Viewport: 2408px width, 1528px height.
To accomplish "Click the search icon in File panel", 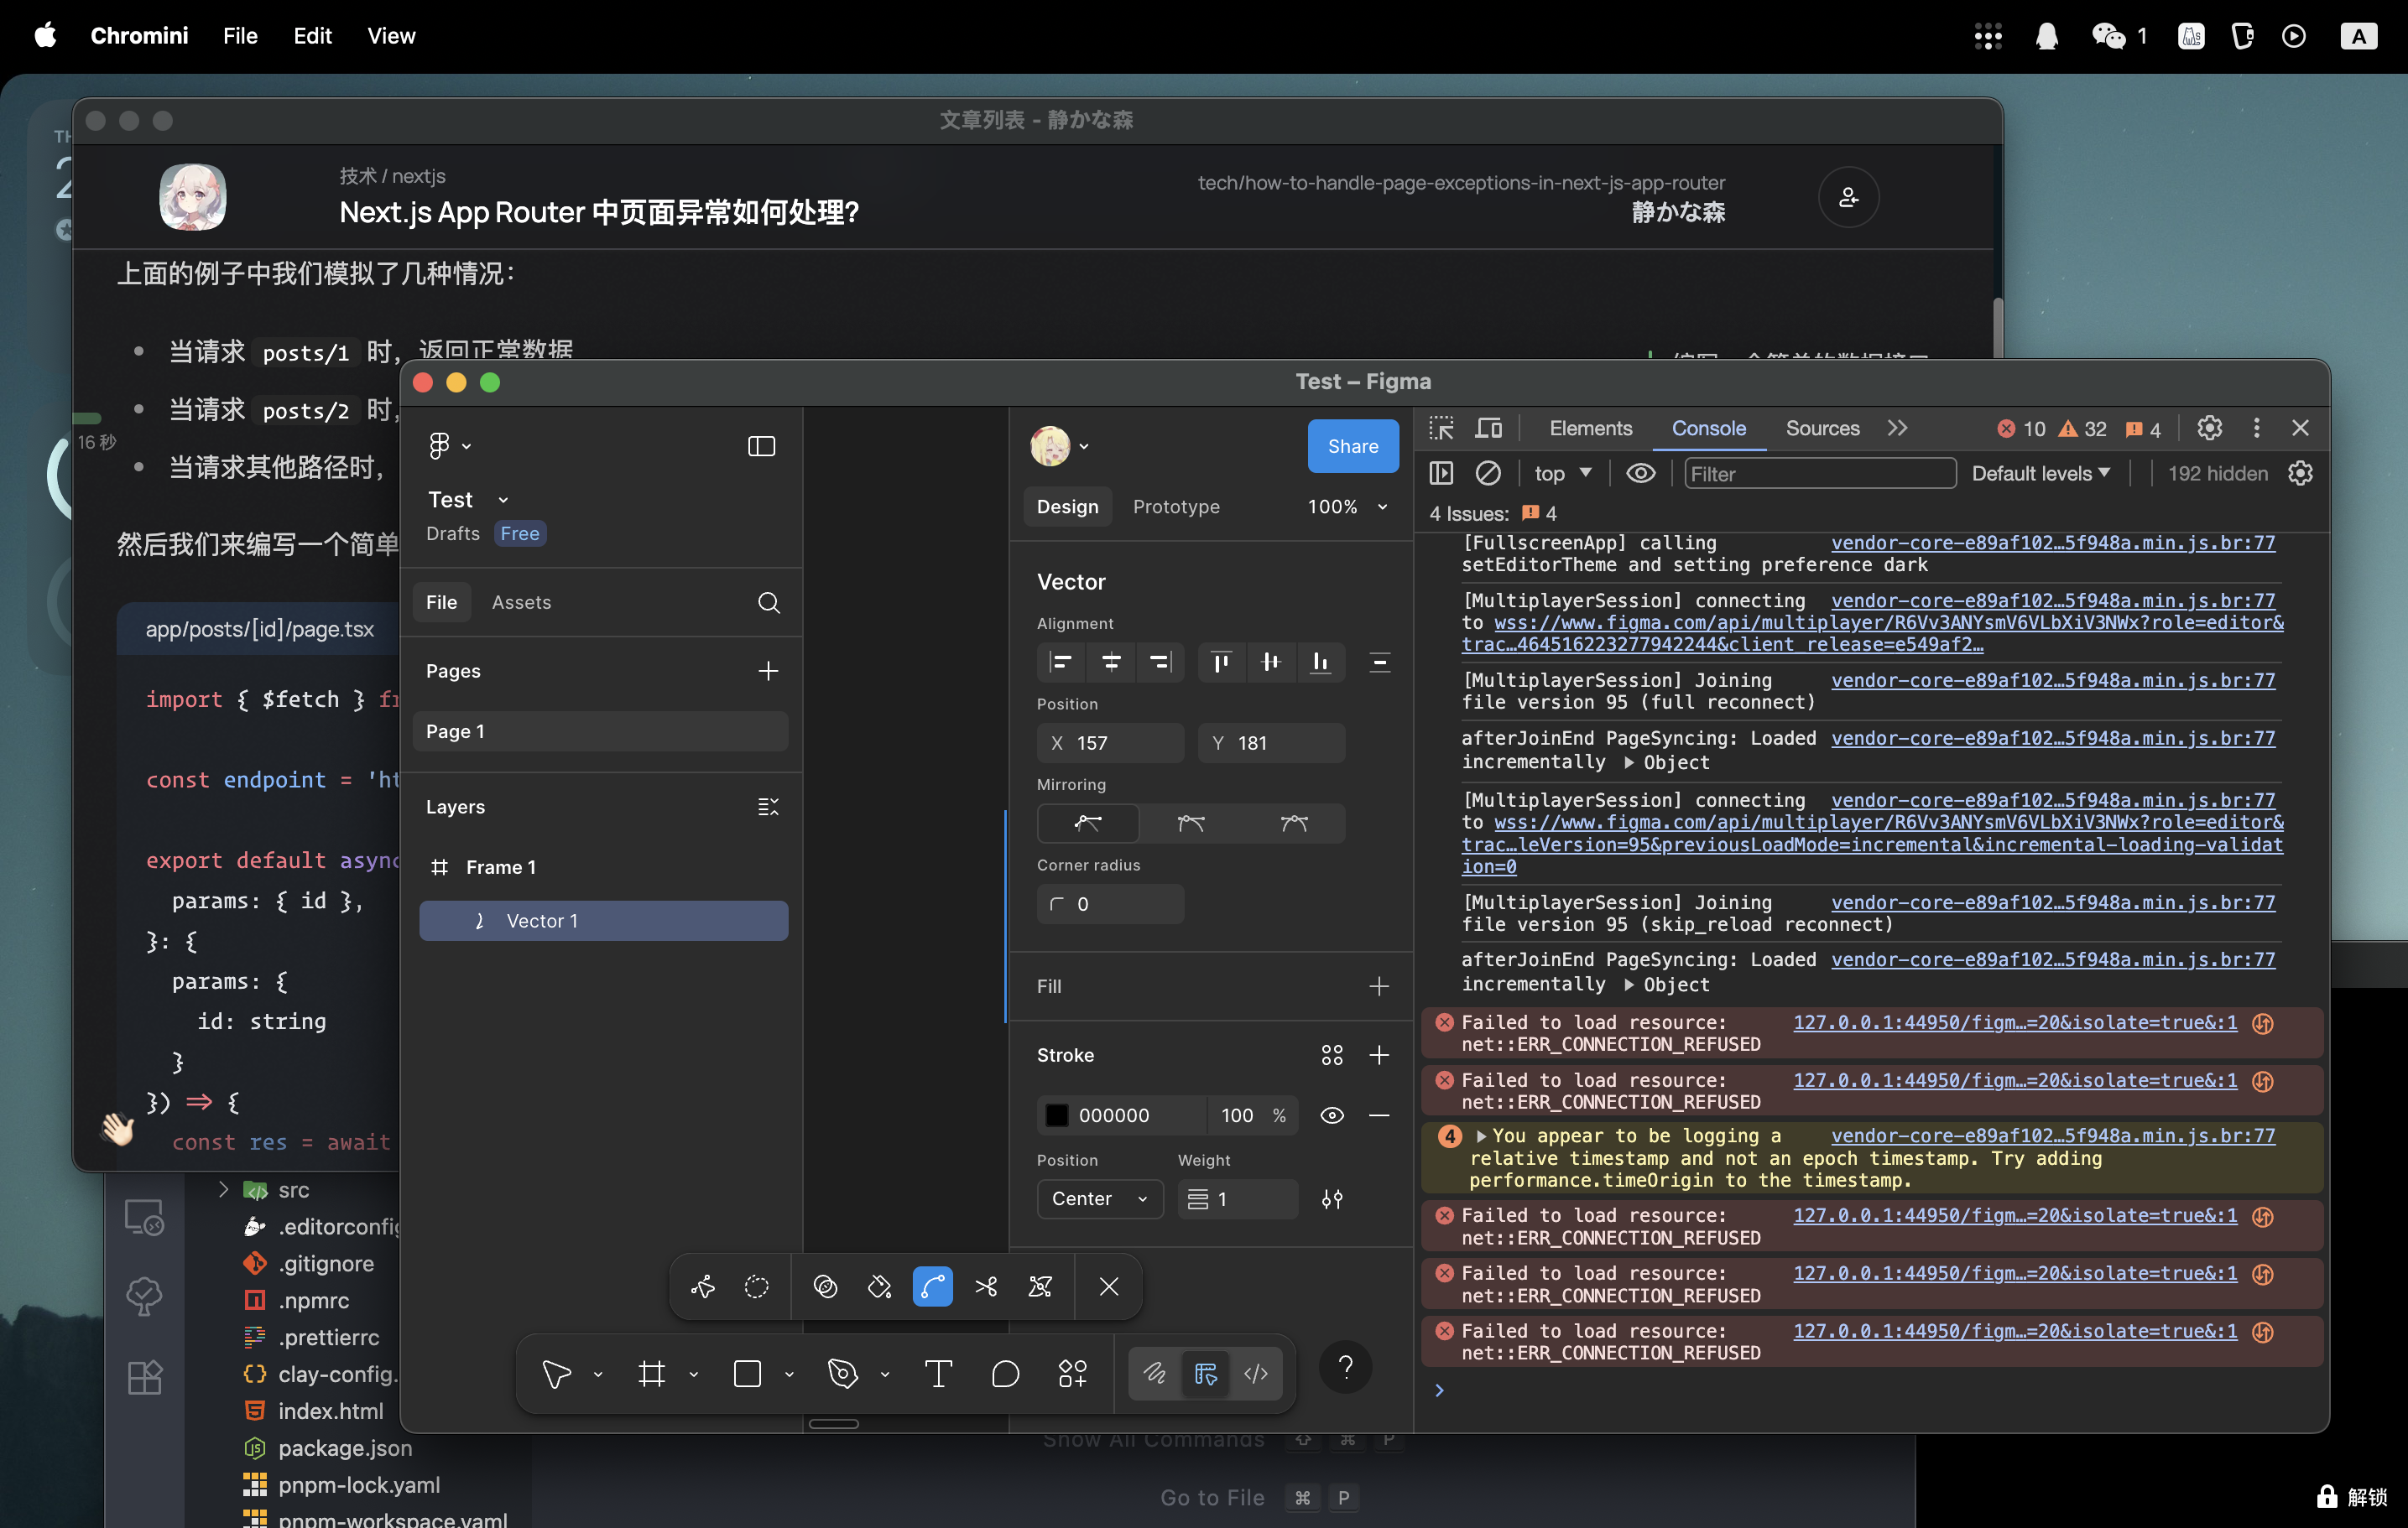I will pos(768,603).
